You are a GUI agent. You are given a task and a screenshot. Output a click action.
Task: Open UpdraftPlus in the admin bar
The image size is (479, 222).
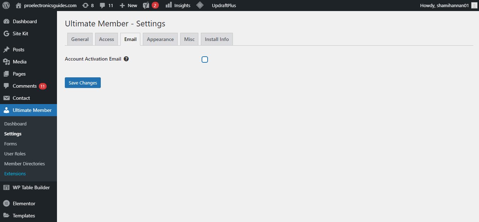coord(224,5)
